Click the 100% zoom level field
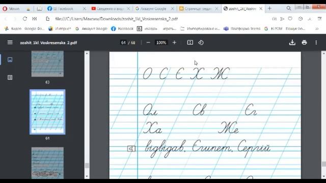This screenshot has height=183, width=326. (x=161, y=43)
